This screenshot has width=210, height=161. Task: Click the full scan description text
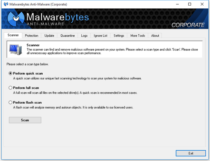[75, 93]
